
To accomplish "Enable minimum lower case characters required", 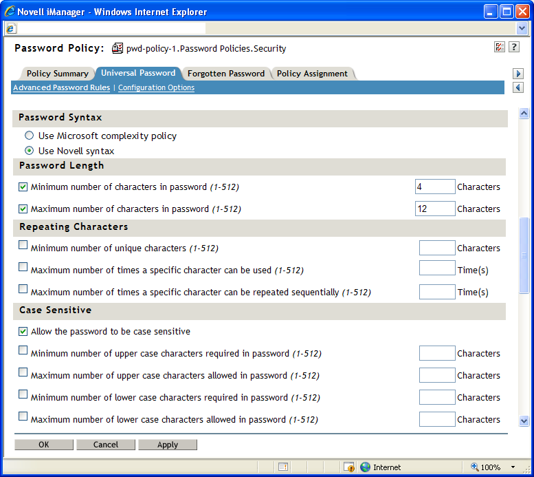I will [23, 394].
